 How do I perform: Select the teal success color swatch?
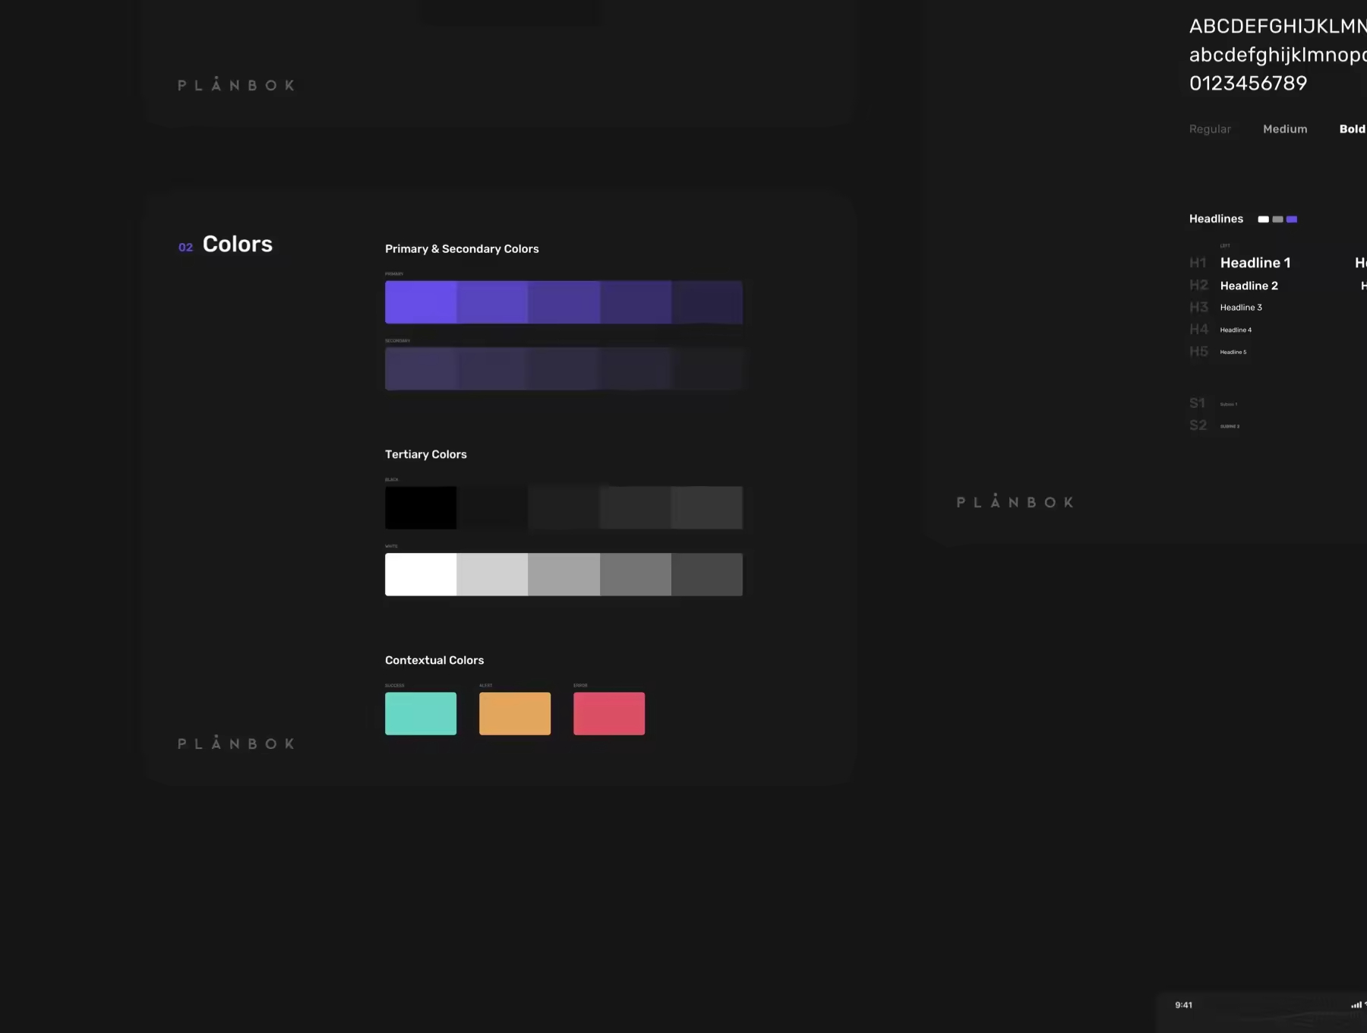click(x=421, y=713)
